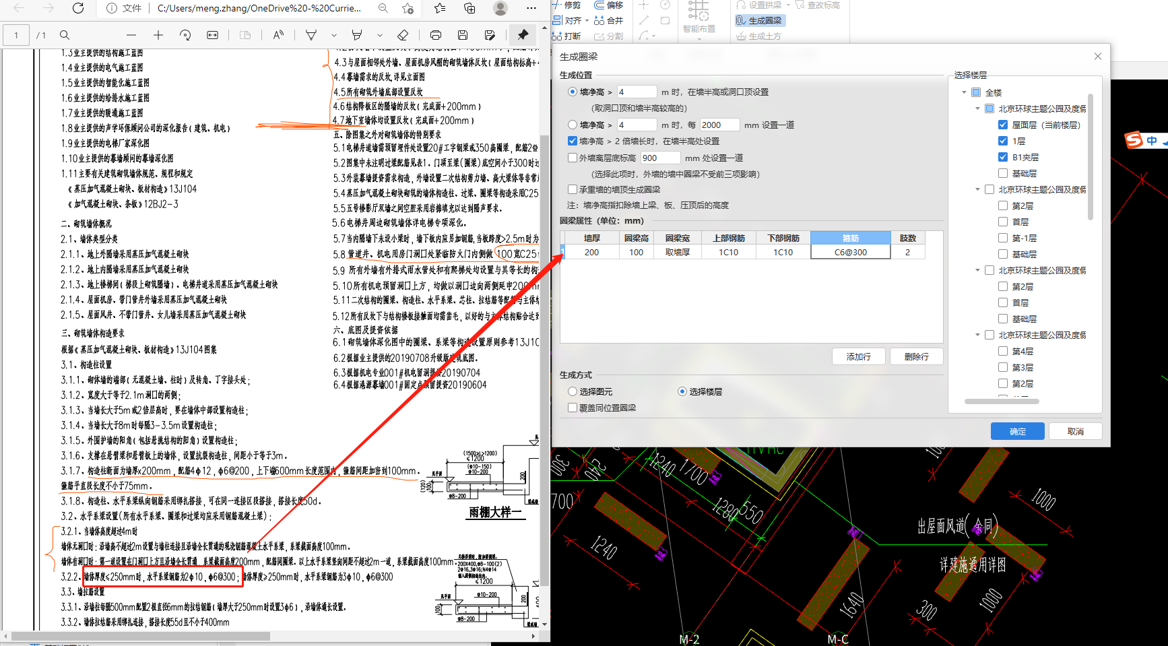Viewport: 1168px width, 646px height.
Task: Click the 添加行 button
Action: click(859, 356)
